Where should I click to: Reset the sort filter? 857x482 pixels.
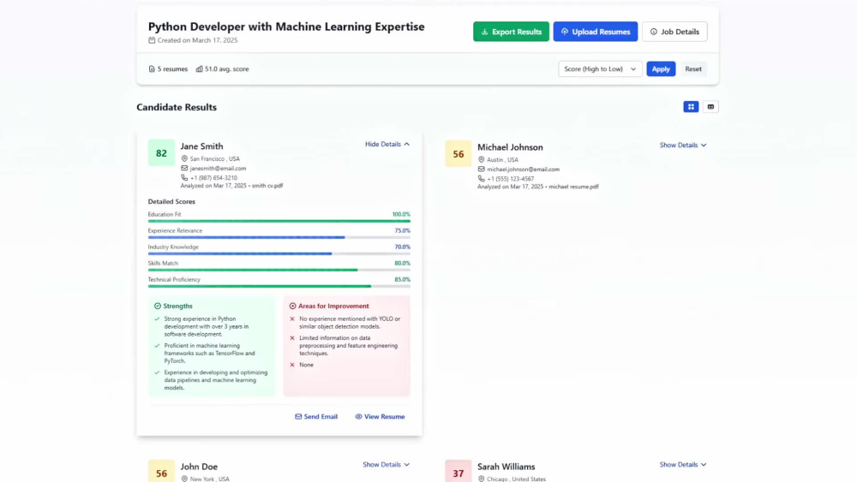(693, 68)
